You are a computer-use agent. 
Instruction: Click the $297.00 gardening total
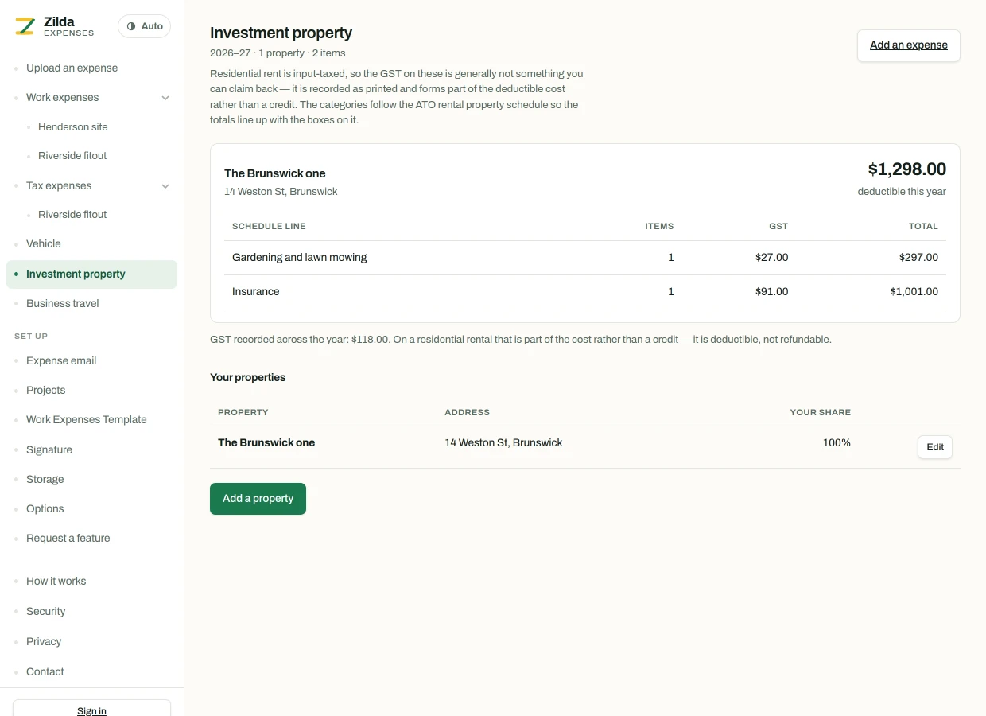tap(918, 258)
